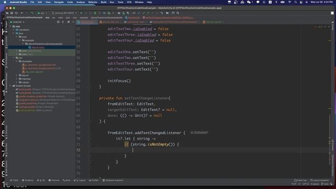Screen dimensions: 336x189
Task: Switch to the otp_item_bg.xml editor tab
Action: pyautogui.click(x=213, y=22)
